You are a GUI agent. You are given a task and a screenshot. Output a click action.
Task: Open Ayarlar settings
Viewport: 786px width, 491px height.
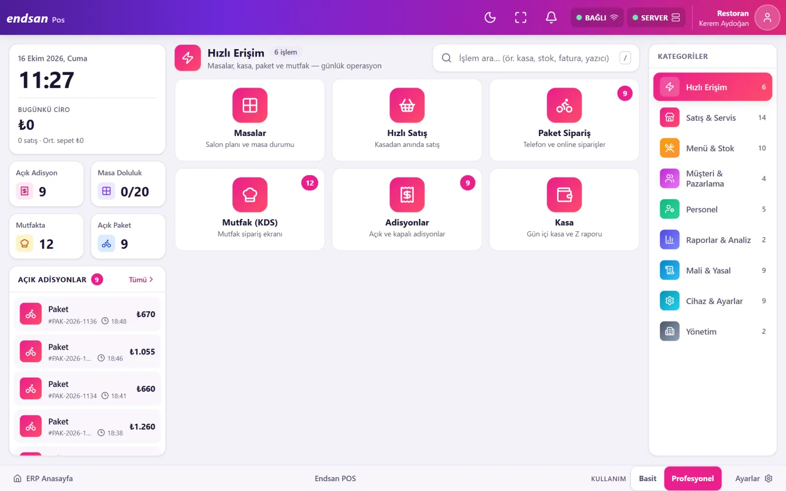[x=754, y=478]
